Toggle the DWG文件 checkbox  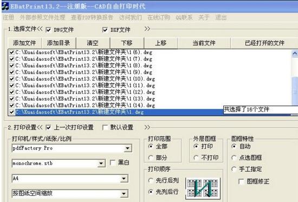point(48,30)
